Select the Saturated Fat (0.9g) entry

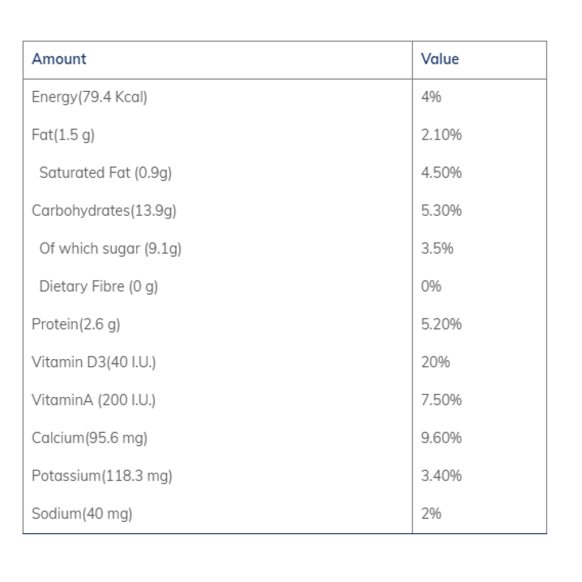click(105, 173)
